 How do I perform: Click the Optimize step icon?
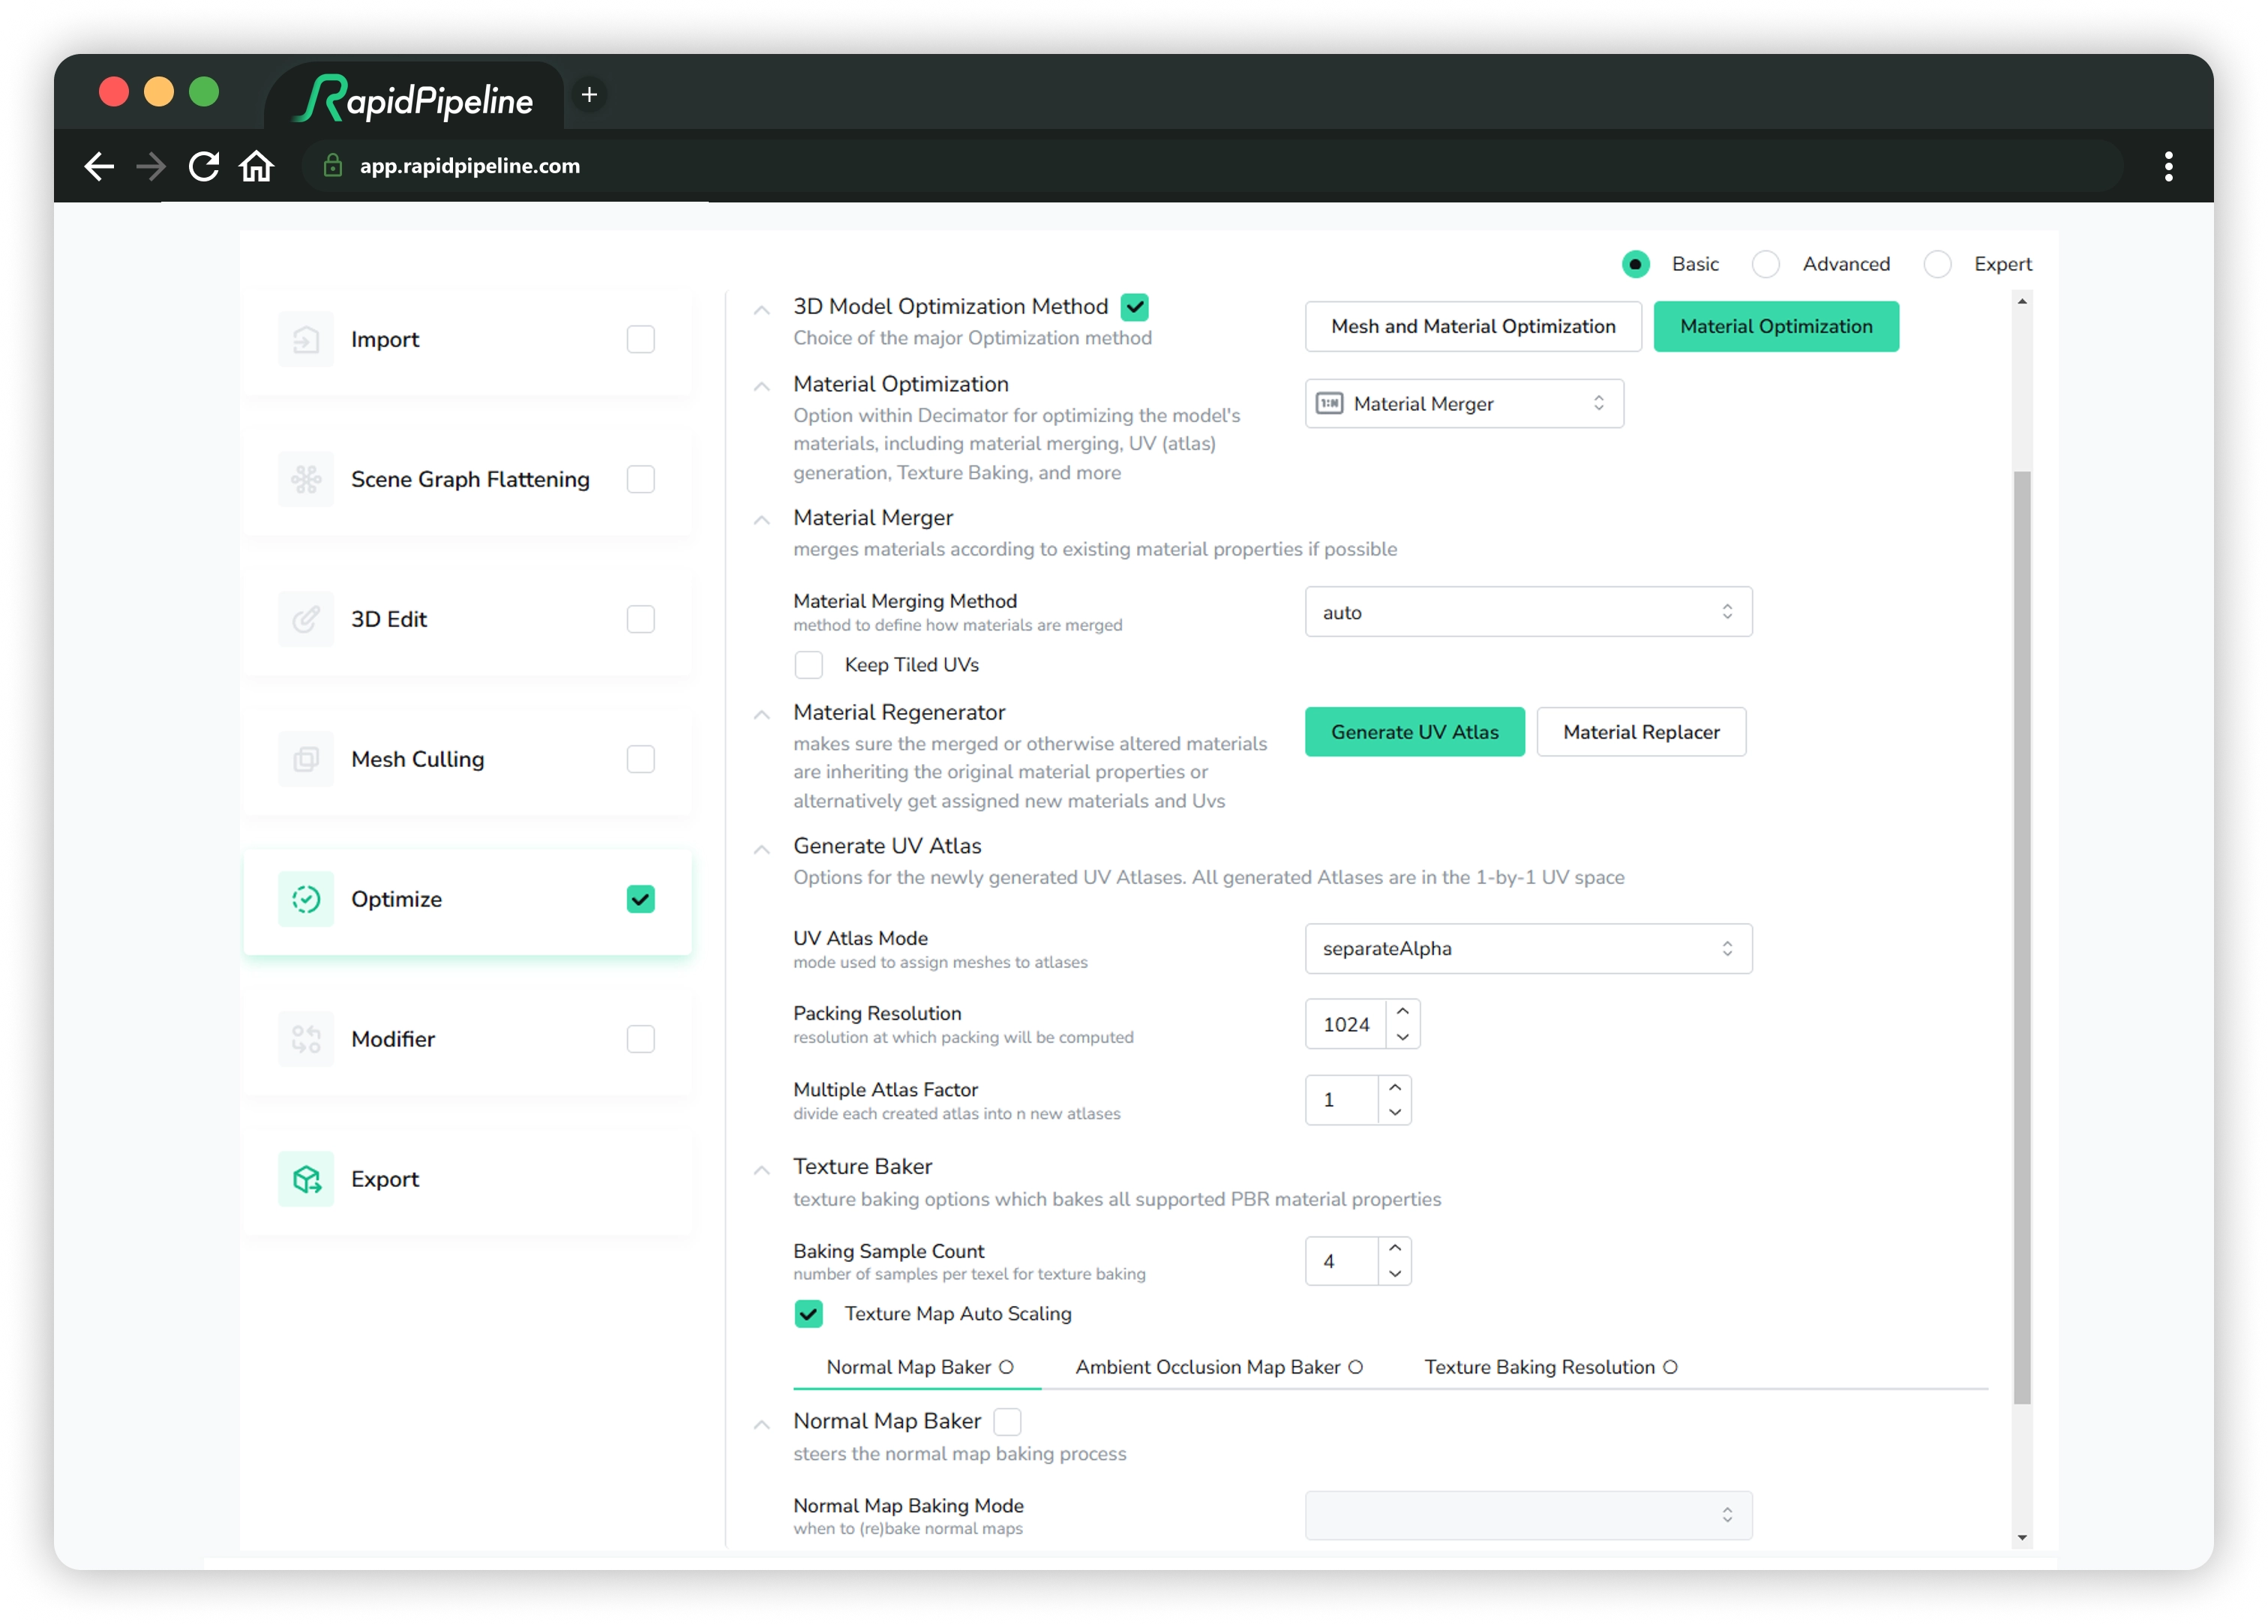[306, 899]
